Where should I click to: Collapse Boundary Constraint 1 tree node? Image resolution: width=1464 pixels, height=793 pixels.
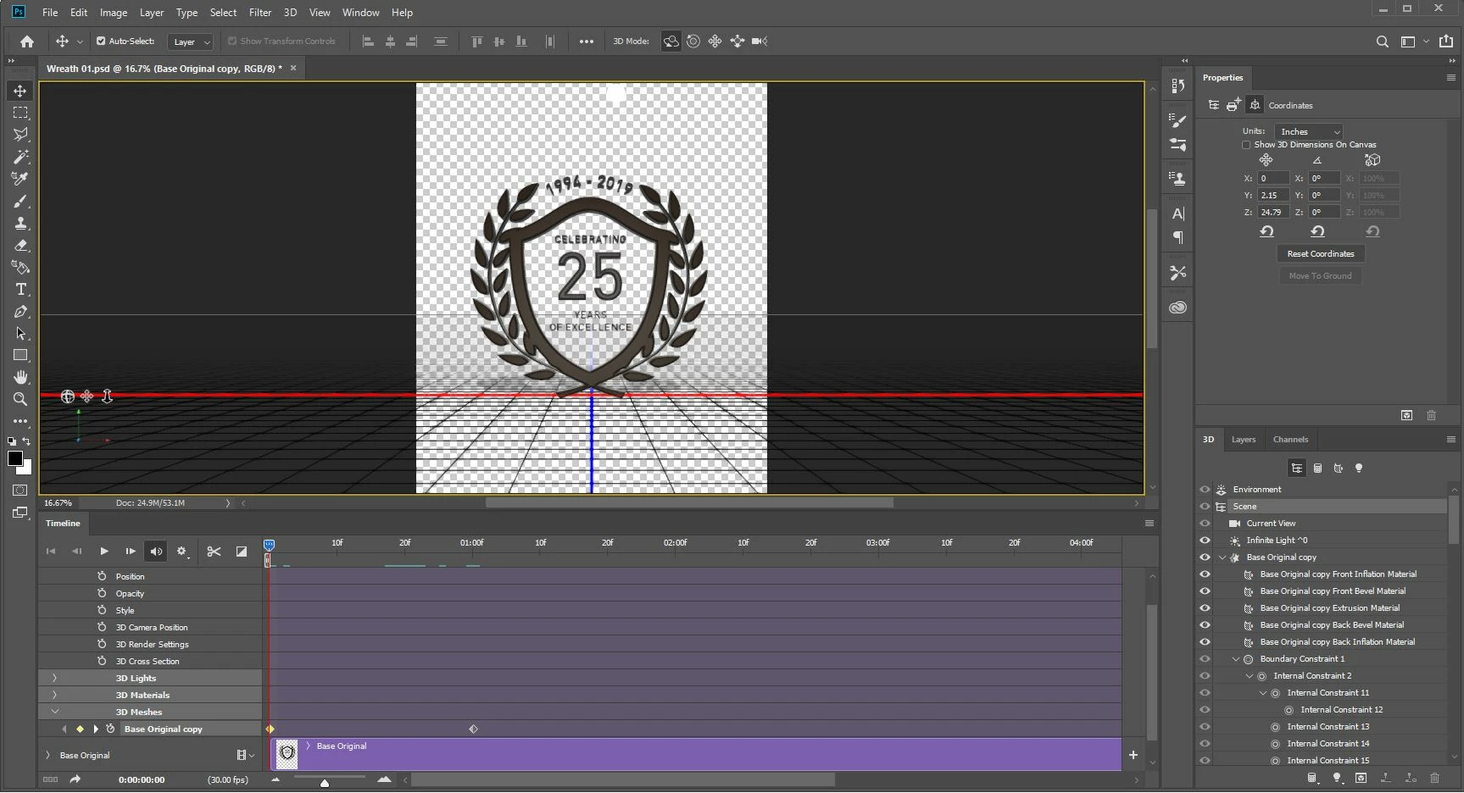[x=1236, y=659]
